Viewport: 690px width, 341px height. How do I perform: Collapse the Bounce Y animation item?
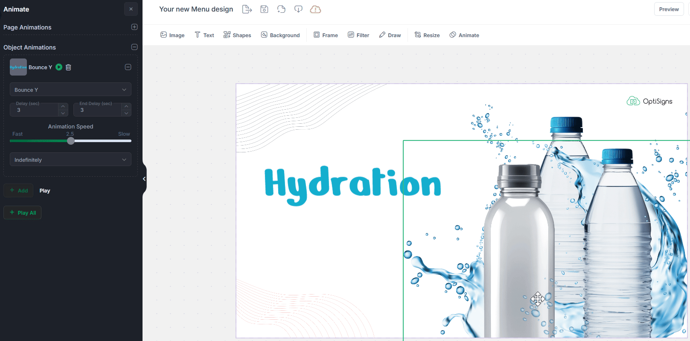[128, 67]
